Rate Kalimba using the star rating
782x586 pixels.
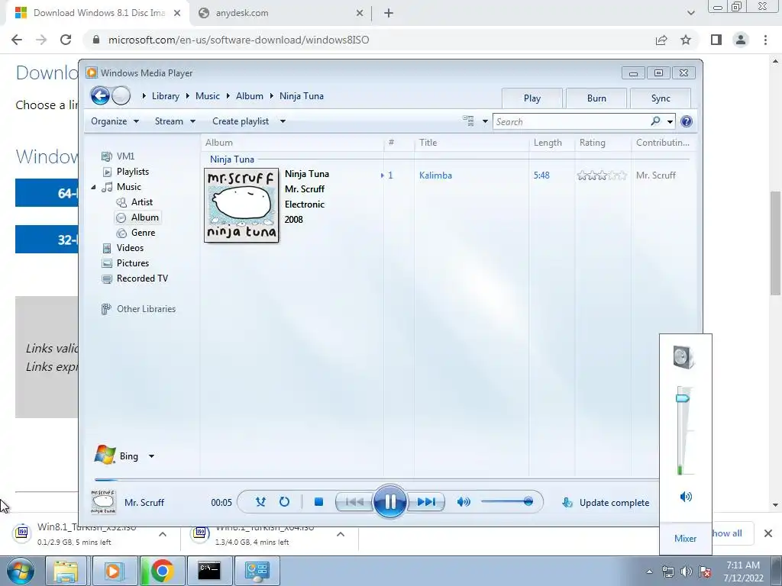point(602,175)
